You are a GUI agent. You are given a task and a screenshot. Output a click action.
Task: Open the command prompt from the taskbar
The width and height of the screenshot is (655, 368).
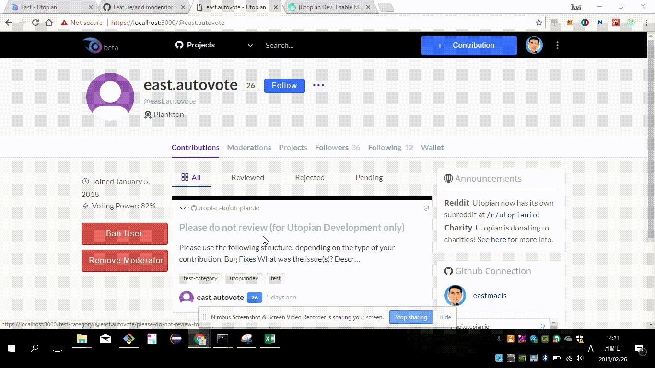click(223, 339)
